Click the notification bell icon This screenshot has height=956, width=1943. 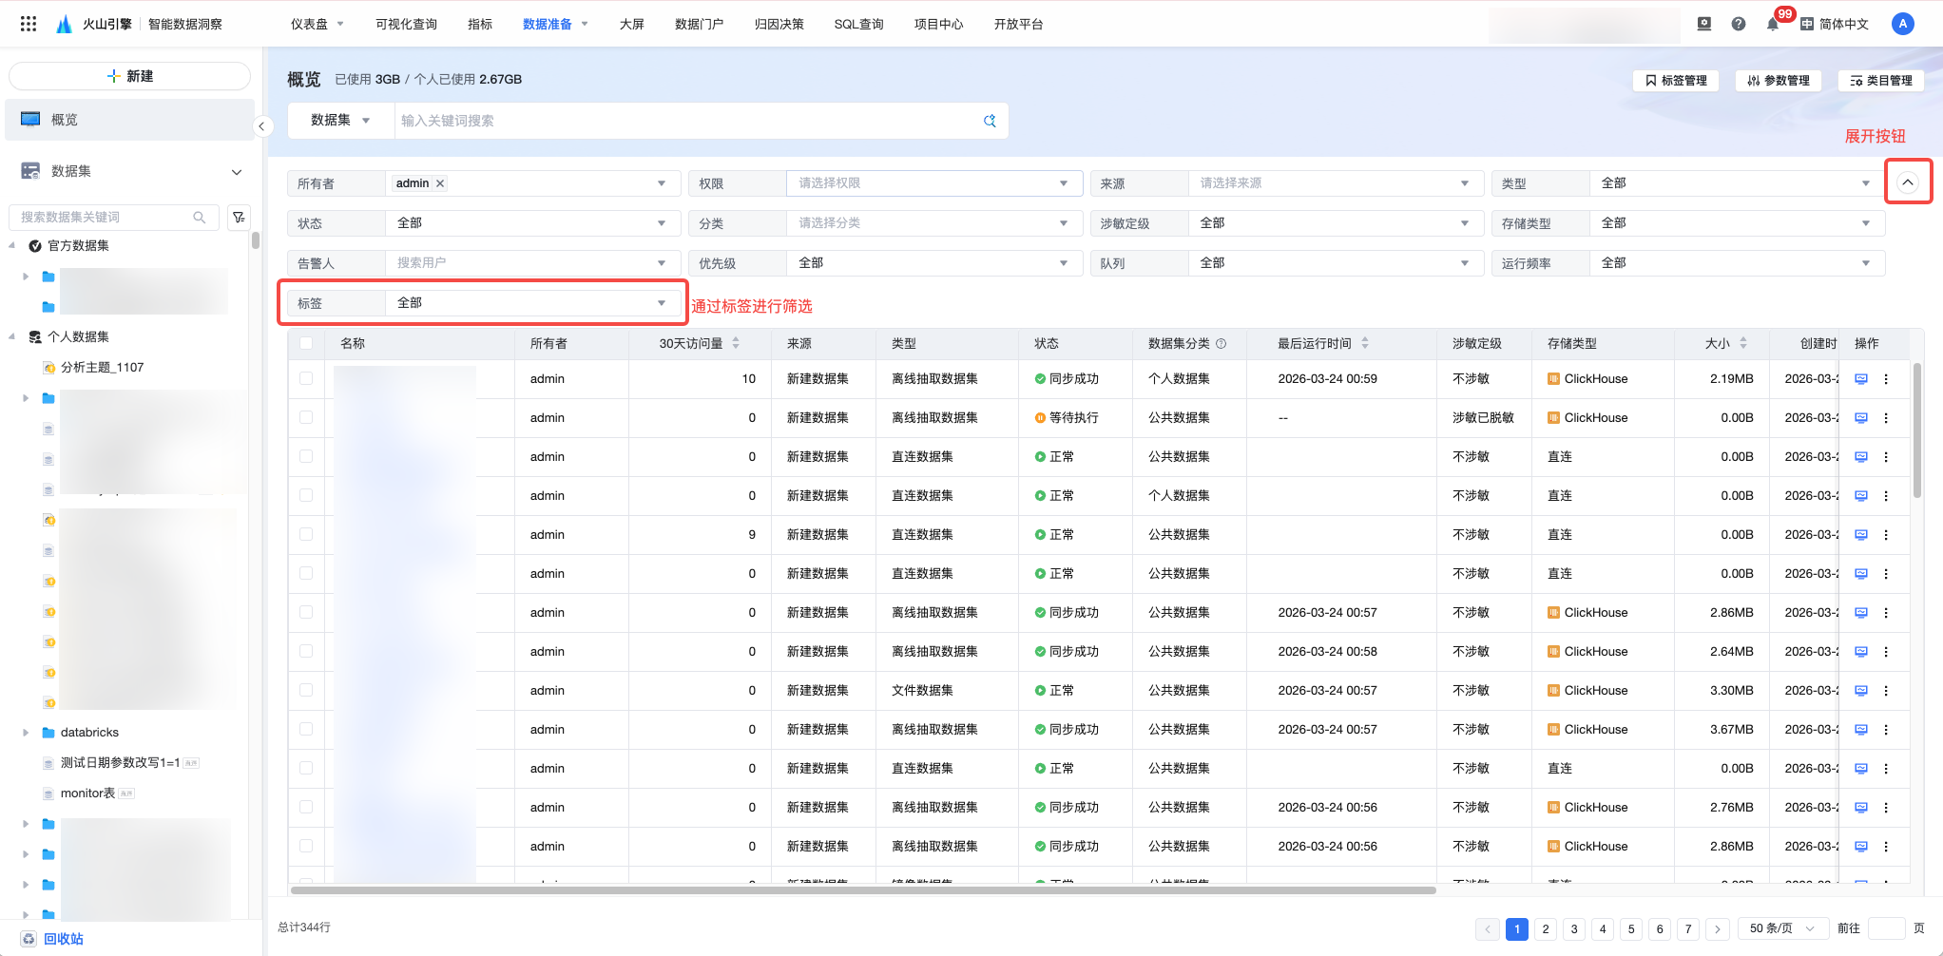[1773, 25]
